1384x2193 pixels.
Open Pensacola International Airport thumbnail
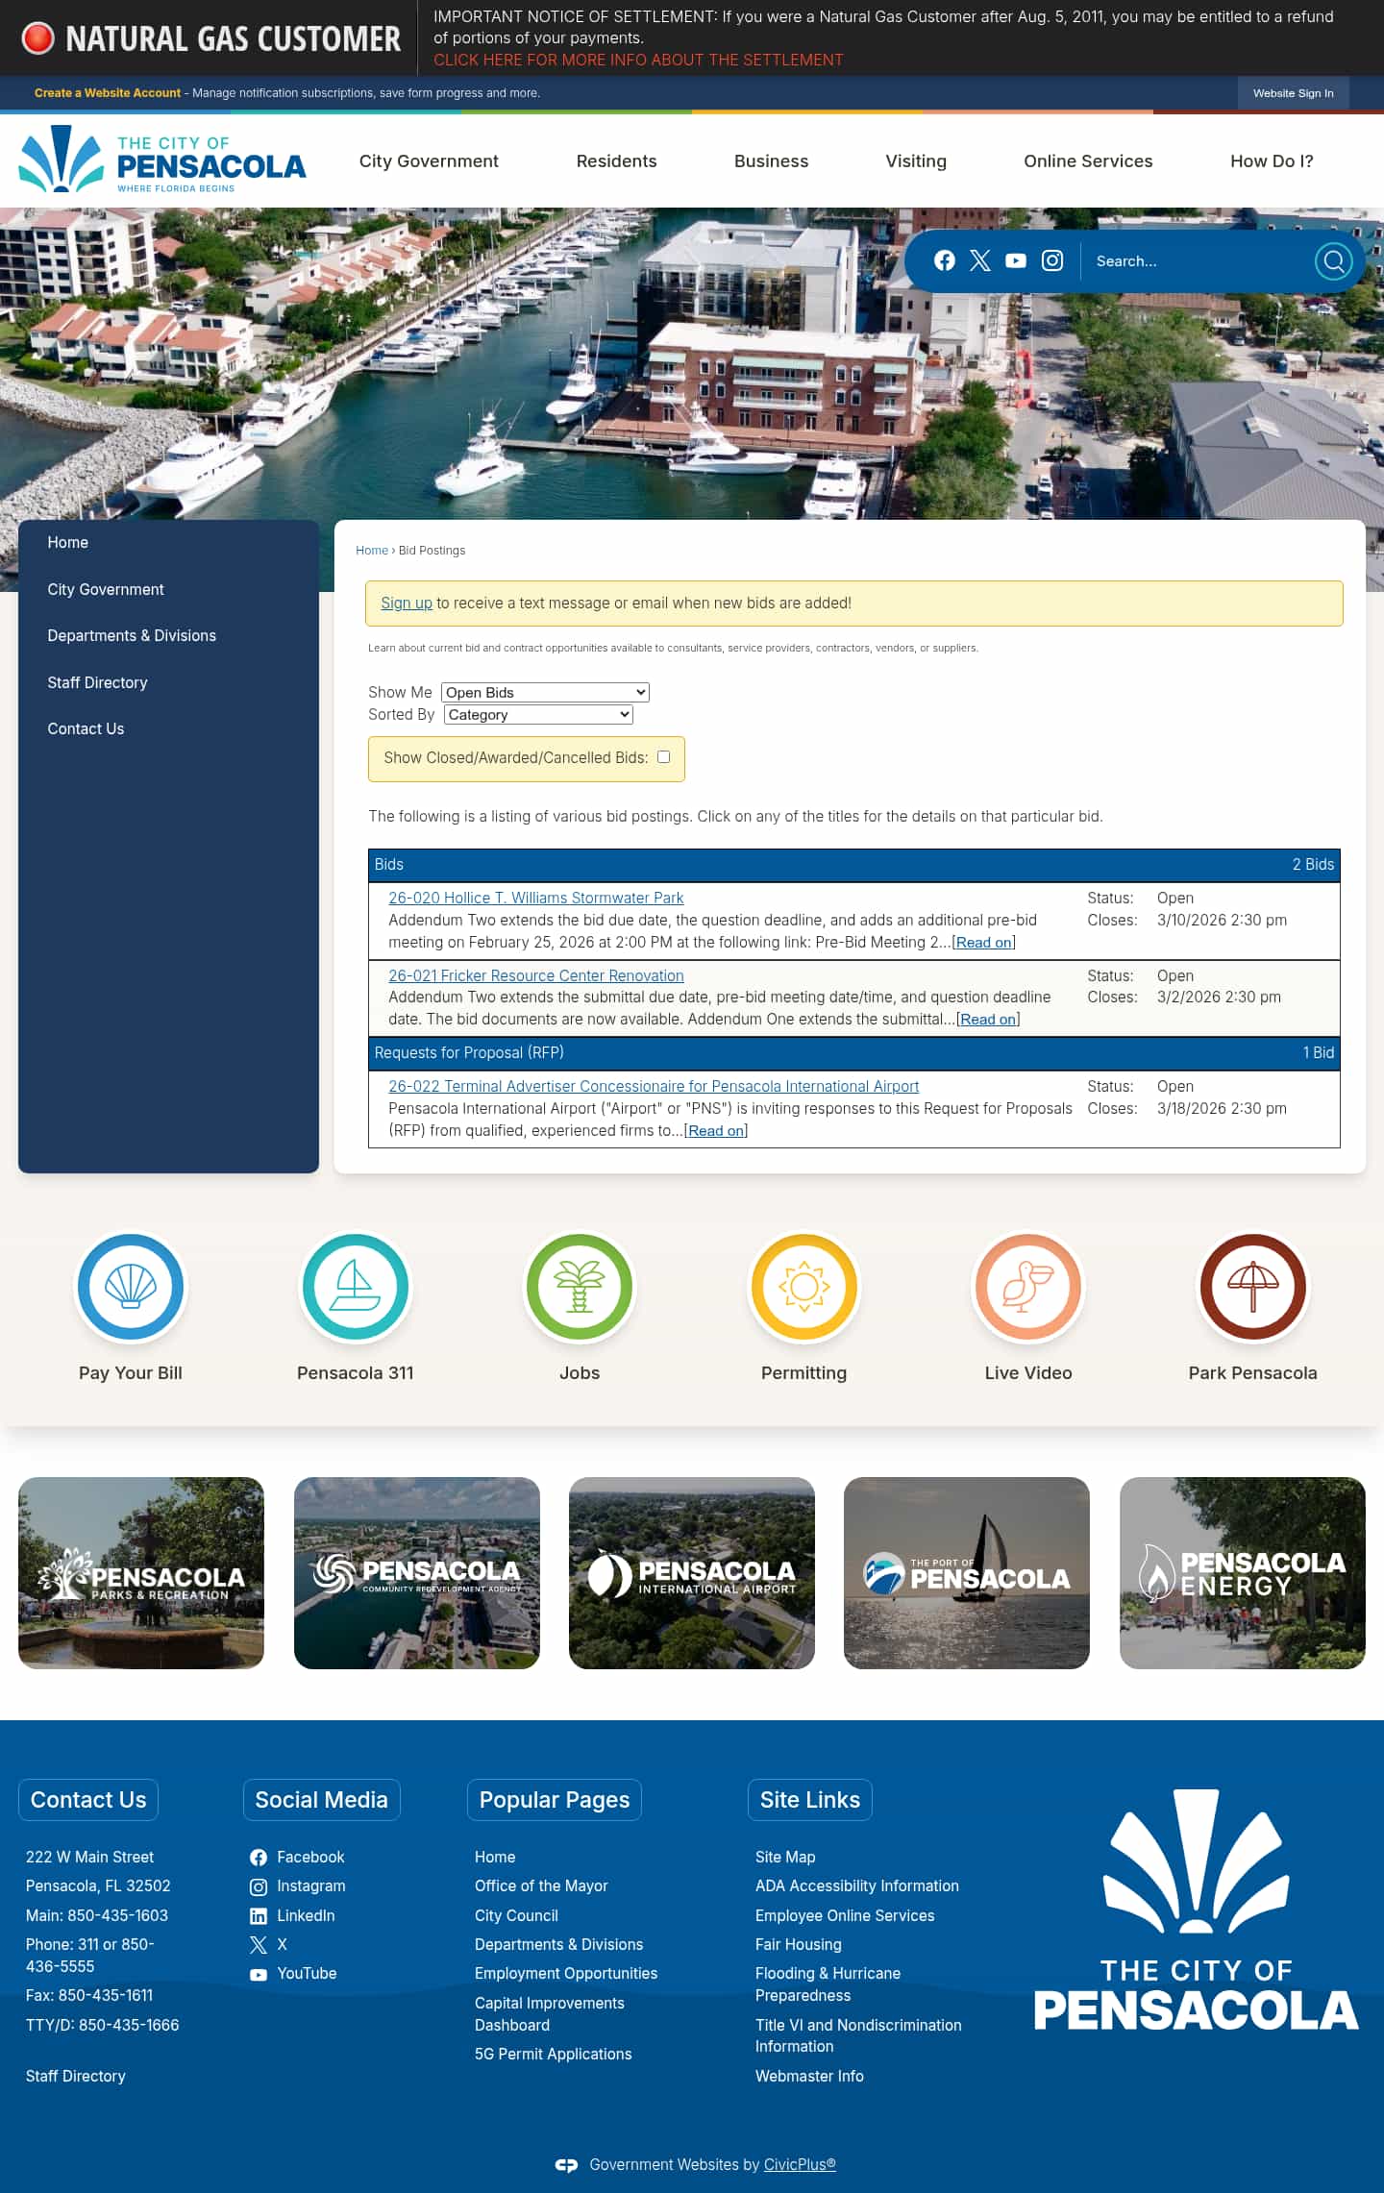[692, 1573]
